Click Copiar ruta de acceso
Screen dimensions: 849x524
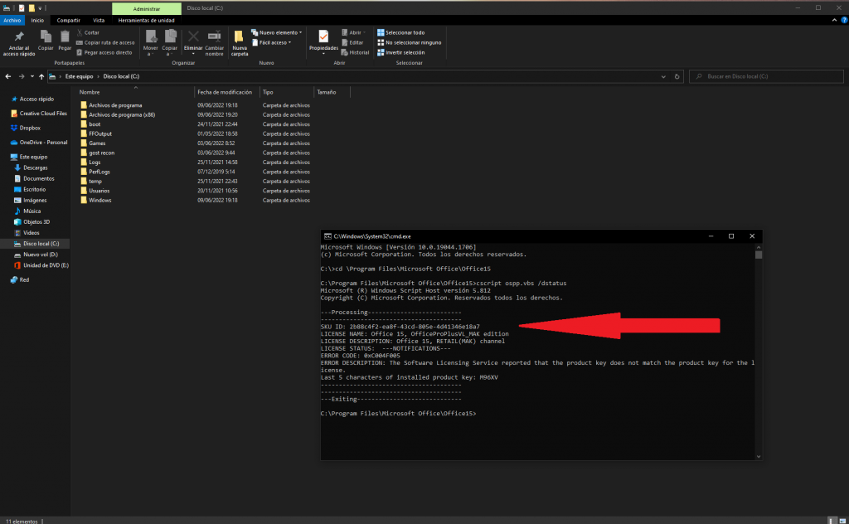pyautogui.click(x=108, y=42)
